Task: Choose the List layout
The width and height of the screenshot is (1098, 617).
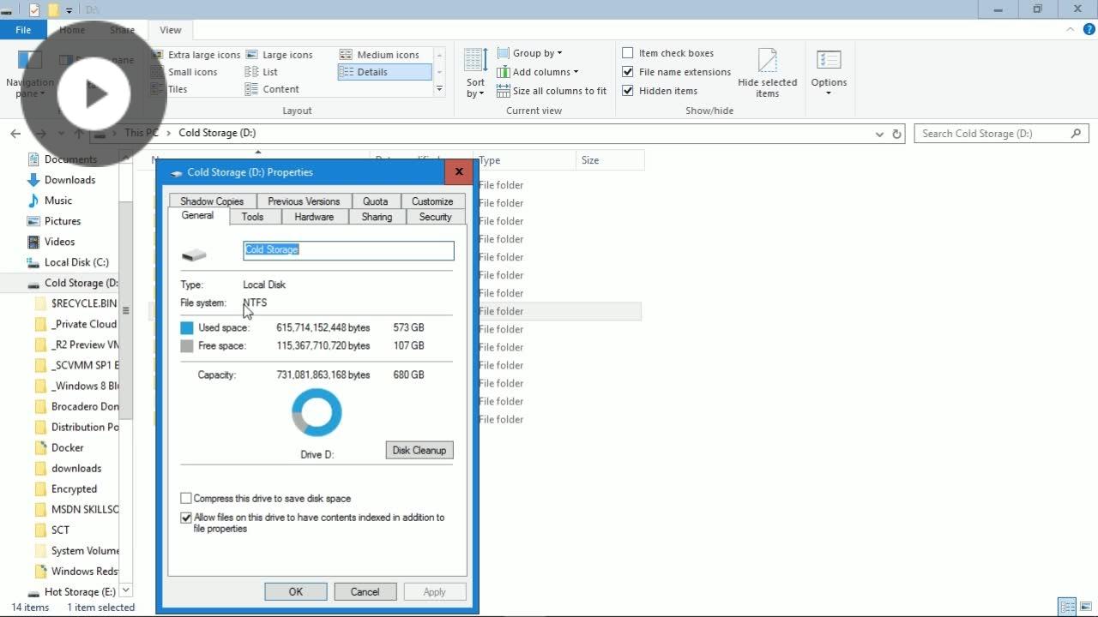Action: tap(262, 72)
